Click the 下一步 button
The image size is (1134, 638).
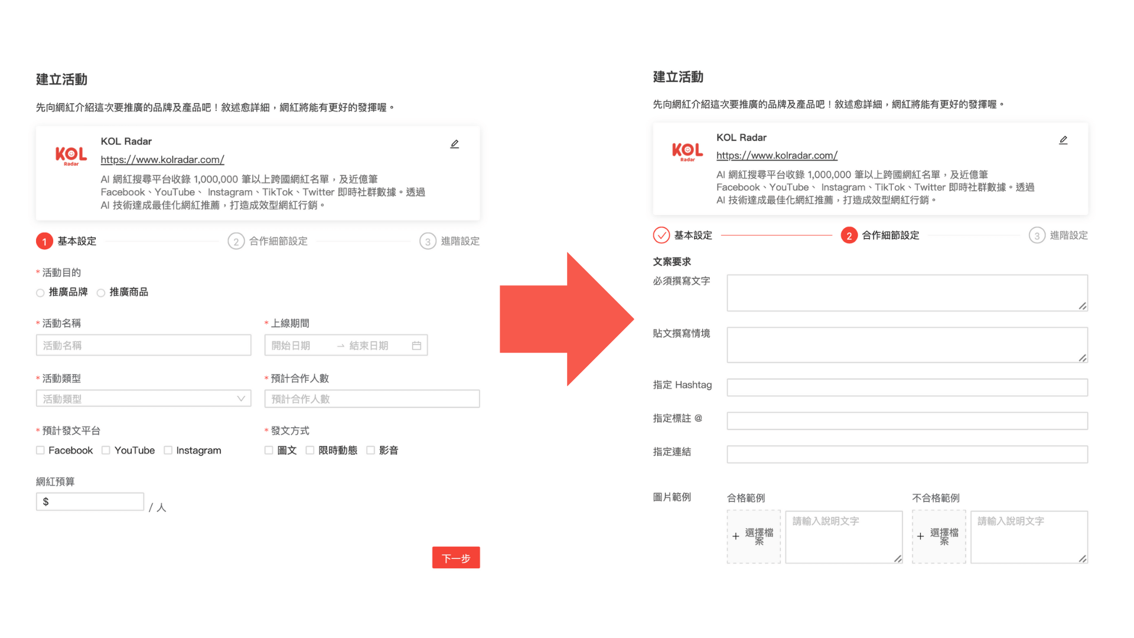pos(457,556)
